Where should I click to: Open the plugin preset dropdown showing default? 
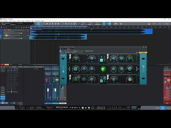69,49
